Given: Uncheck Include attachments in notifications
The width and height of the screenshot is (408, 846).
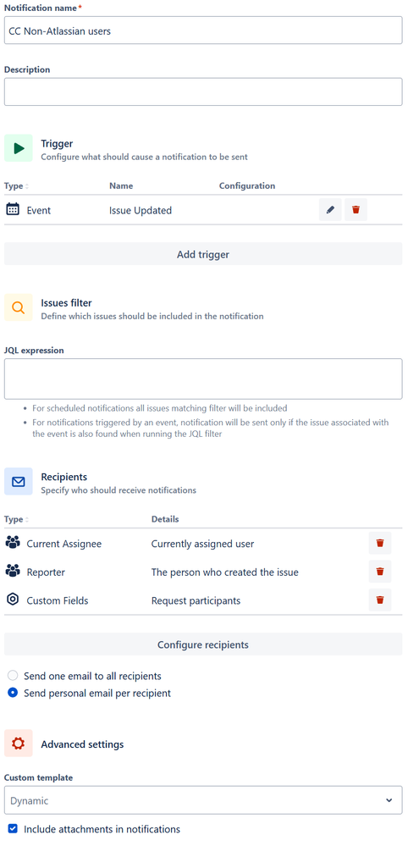Looking at the screenshot, I should click(x=13, y=829).
